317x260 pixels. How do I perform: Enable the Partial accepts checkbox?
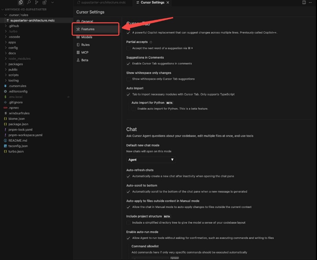[128, 48]
